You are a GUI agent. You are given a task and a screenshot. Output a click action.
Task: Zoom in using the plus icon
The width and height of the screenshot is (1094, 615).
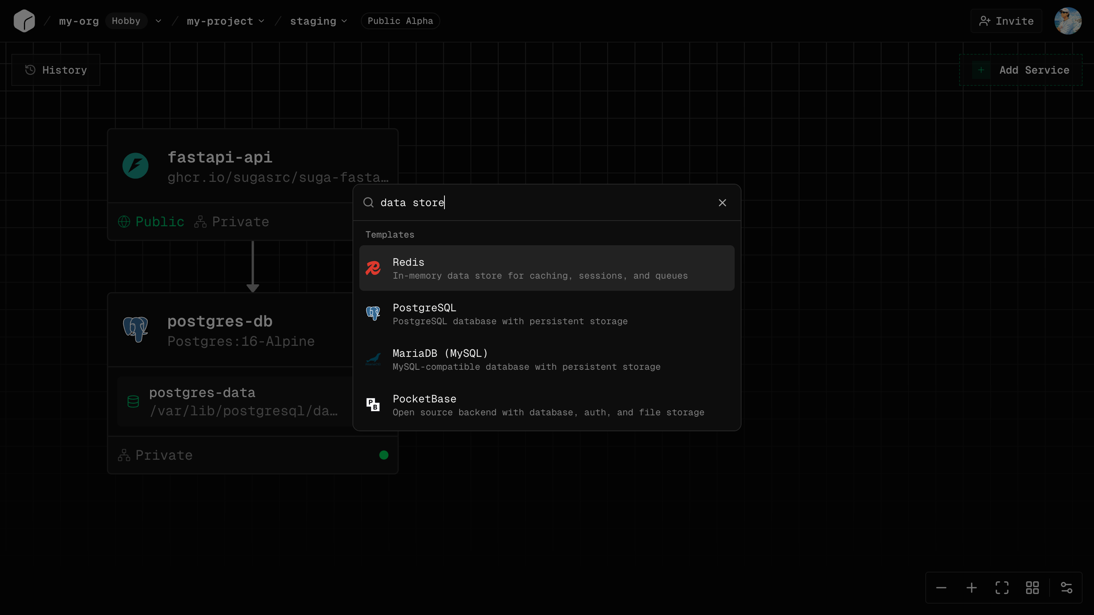tap(971, 588)
